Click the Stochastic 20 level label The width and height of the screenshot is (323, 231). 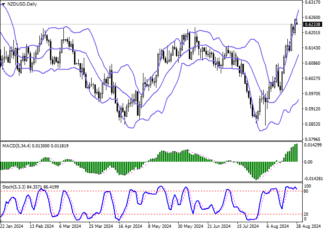click(x=306, y=214)
